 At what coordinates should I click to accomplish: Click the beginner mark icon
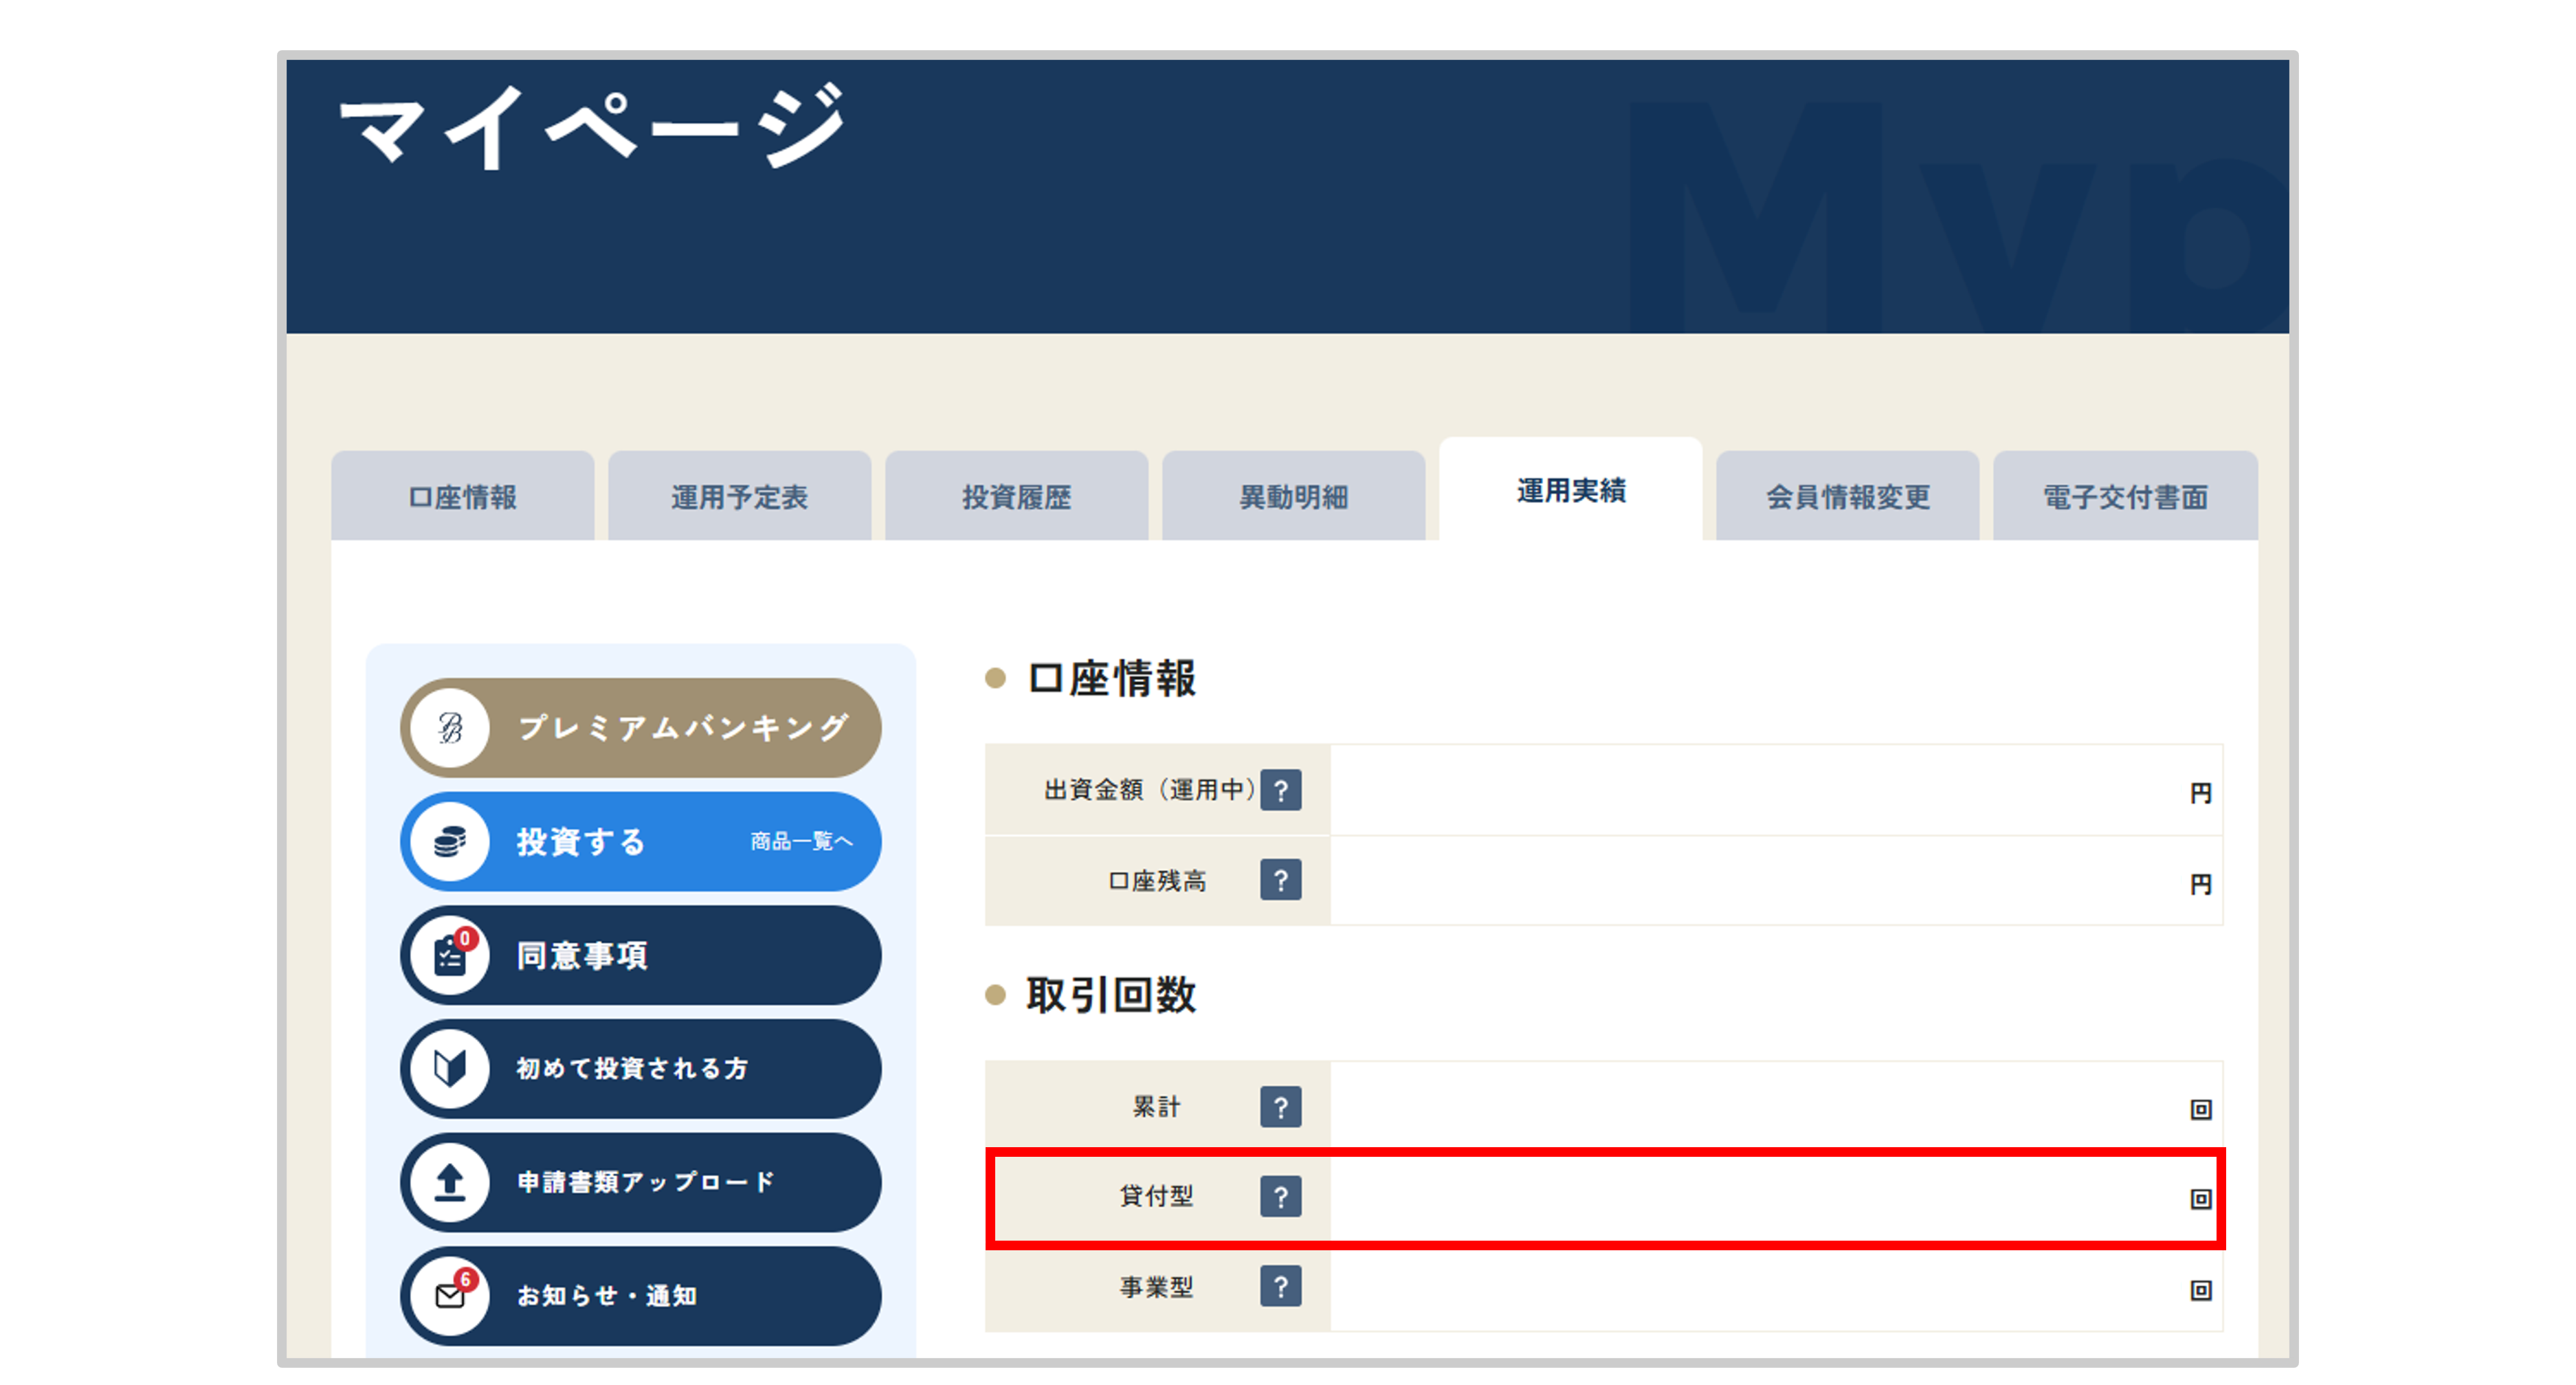450,1069
